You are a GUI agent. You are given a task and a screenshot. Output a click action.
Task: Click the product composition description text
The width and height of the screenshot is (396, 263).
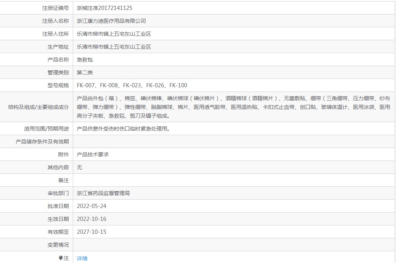pyautogui.click(x=233, y=107)
